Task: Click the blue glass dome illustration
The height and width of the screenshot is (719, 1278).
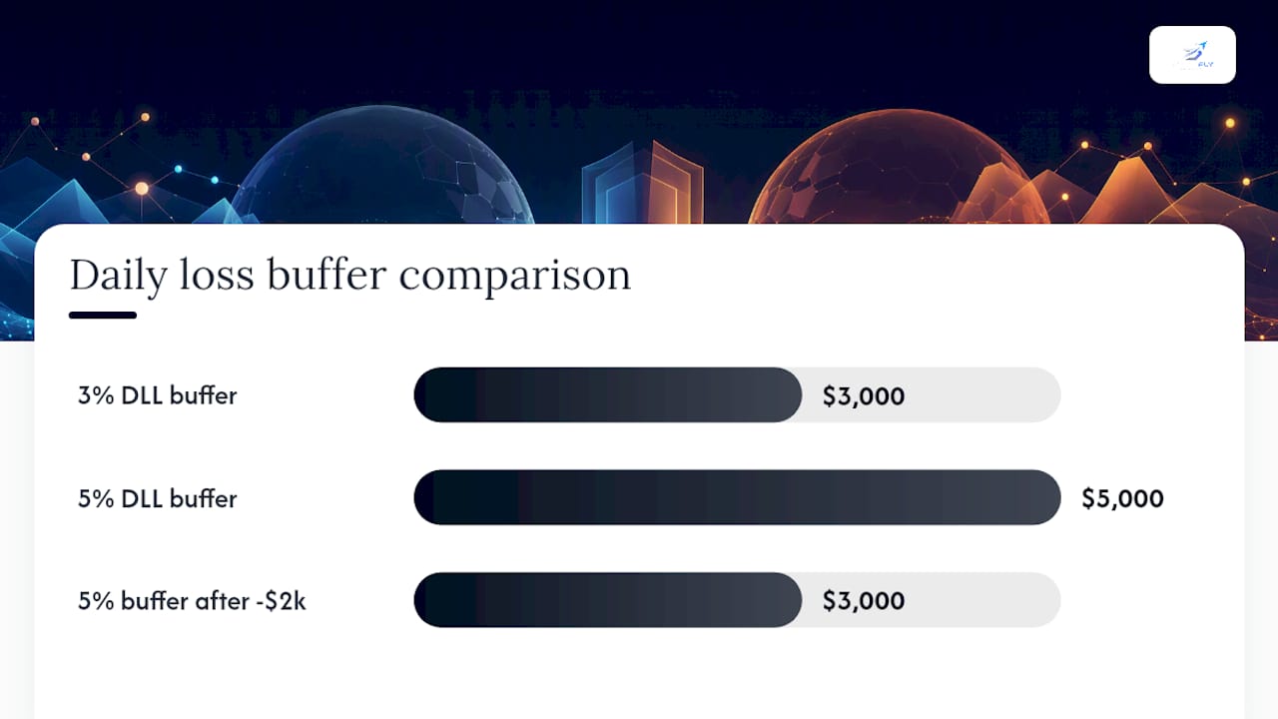Action: point(384,167)
